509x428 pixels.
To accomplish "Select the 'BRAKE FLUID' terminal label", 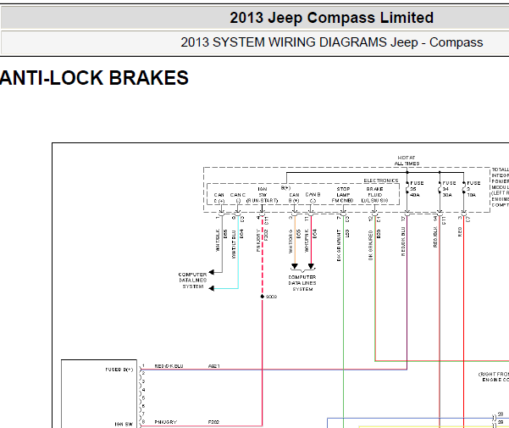I will [374, 192].
